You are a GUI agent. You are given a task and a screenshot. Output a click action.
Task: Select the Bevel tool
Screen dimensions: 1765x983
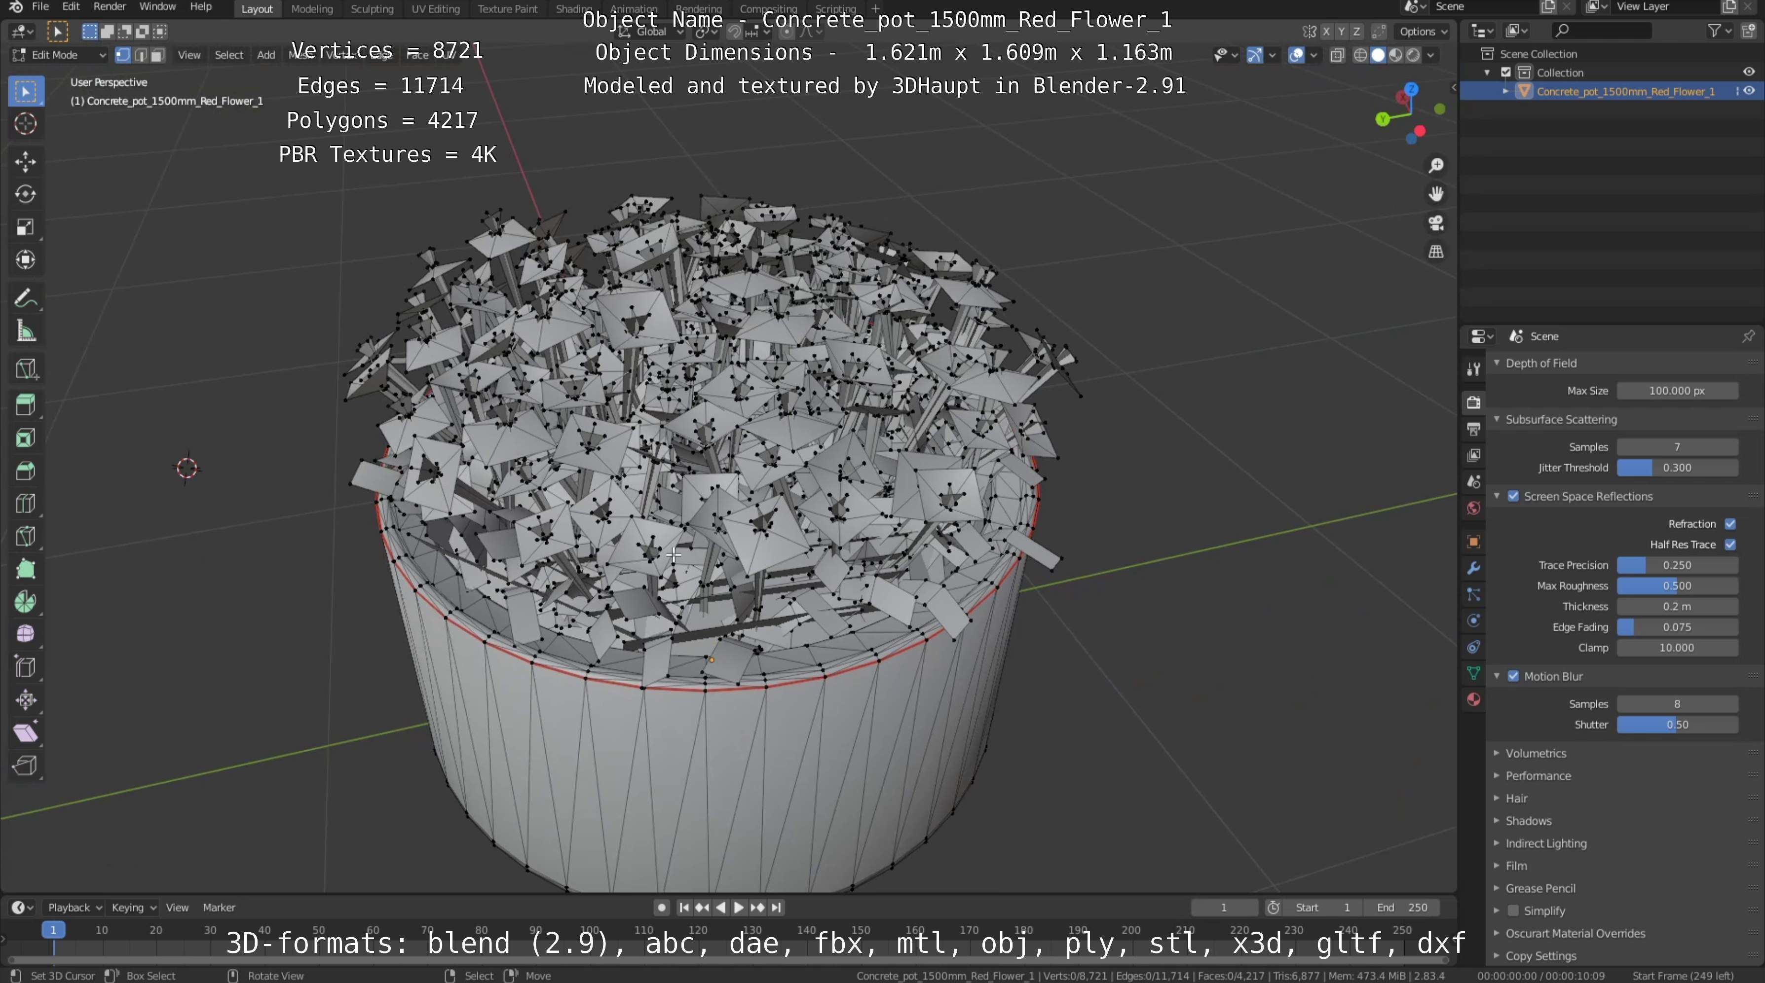[x=25, y=472]
